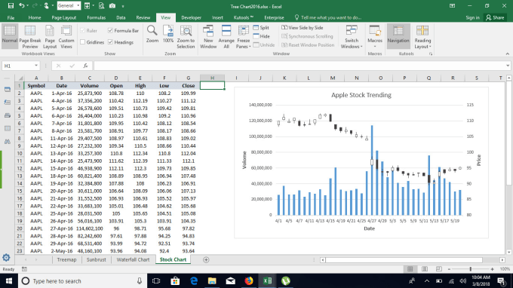Switch to the Home ribbon tab
The height and width of the screenshot is (288, 513).
click(x=35, y=17)
